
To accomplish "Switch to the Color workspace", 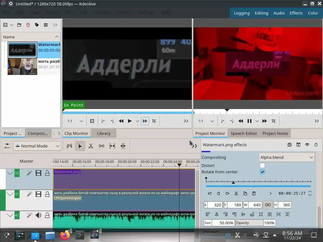I will [x=313, y=13].
